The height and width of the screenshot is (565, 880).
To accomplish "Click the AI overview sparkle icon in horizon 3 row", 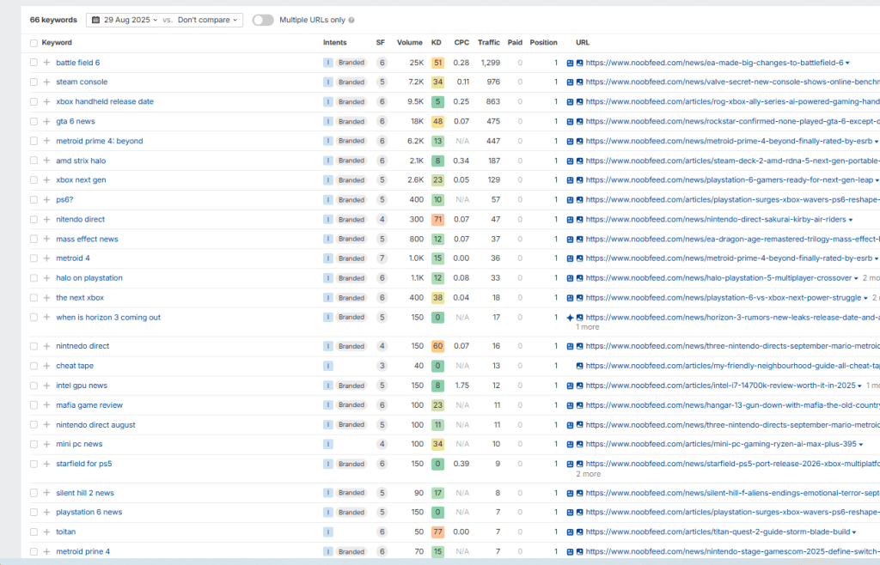I will pyautogui.click(x=569, y=318).
